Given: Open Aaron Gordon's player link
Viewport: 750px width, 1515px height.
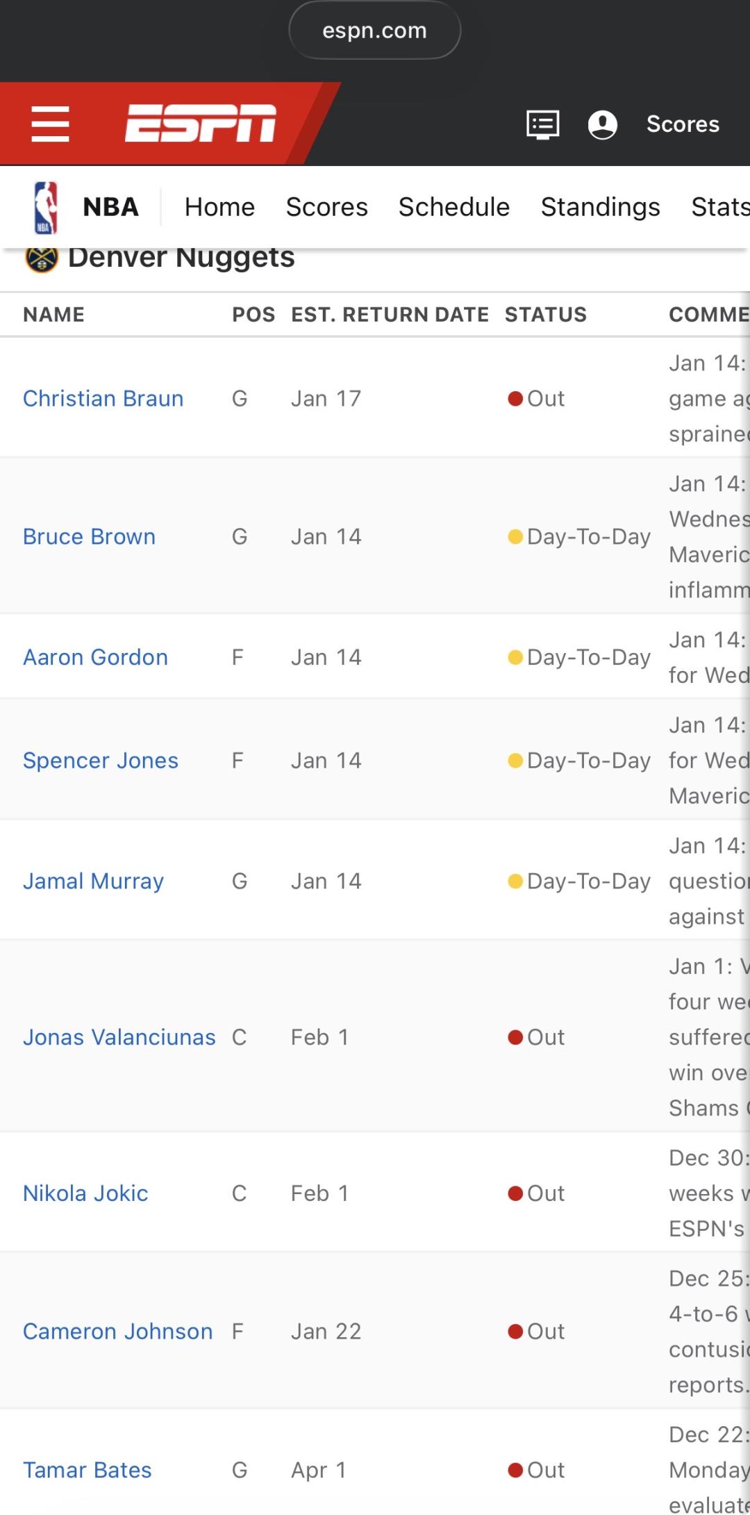Looking at the screenshot, I should tap(95, 657).
